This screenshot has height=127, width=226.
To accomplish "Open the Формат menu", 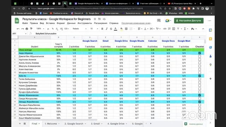I will tap(61, 23).
